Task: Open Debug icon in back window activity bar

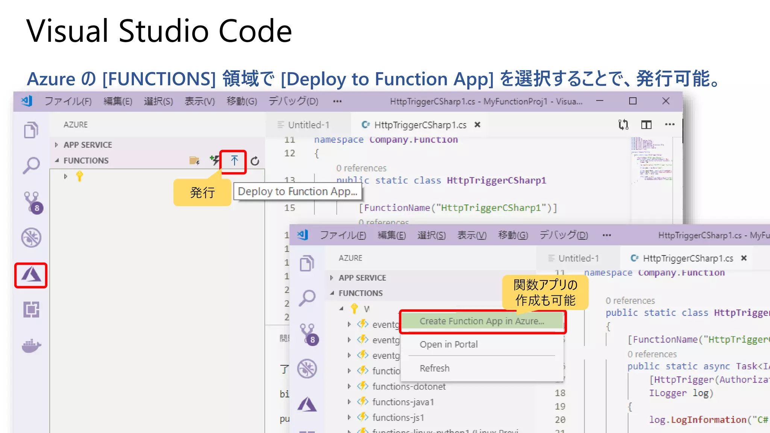Action: pos(31,238)
